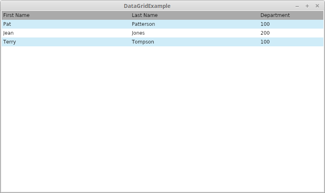Select the Terry first name cell
The image size is (325, 193).
10,42
